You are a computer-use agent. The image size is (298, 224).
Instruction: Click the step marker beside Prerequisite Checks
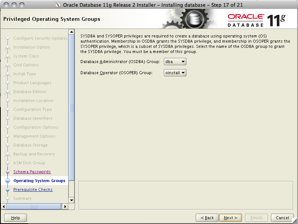point(8,190)
